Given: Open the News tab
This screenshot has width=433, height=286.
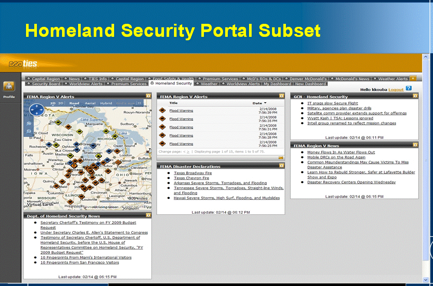Looking at the screenshot, I should coord(72,78).
